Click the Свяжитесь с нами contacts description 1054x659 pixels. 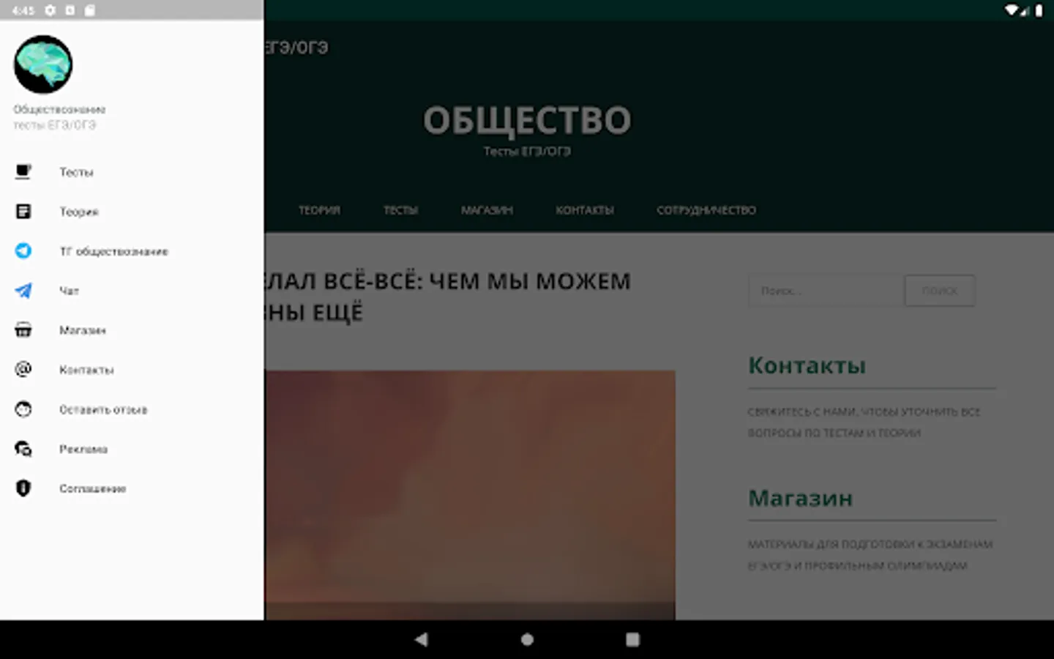click(864, 422)
